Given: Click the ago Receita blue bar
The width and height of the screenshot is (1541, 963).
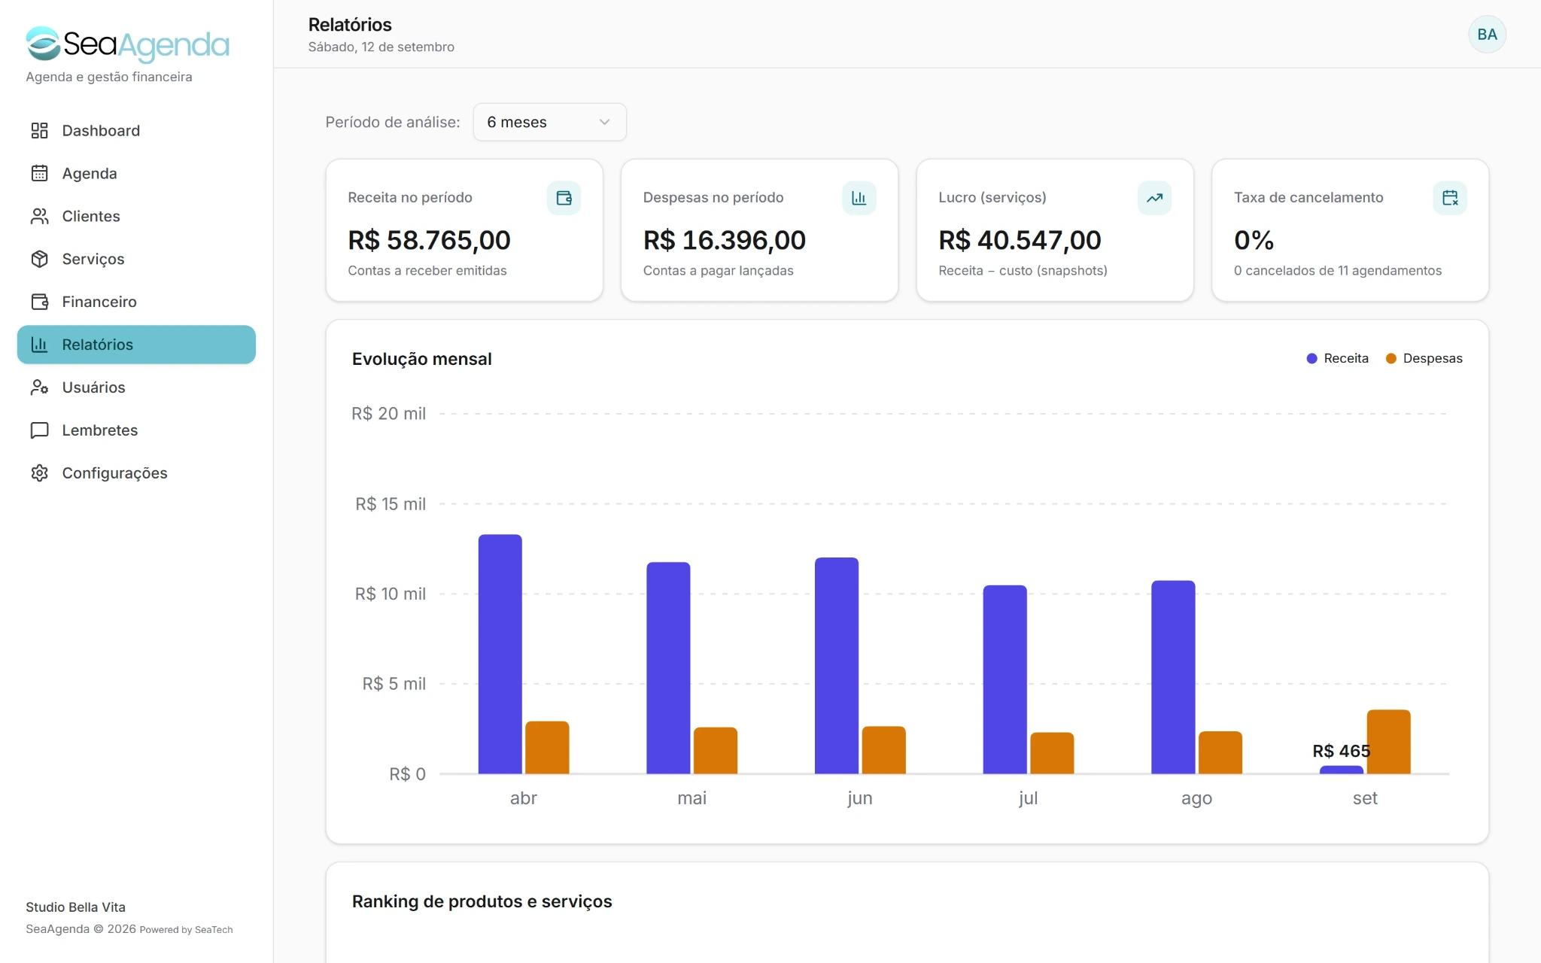Looking at the screenshot, I should point(1173,677).
